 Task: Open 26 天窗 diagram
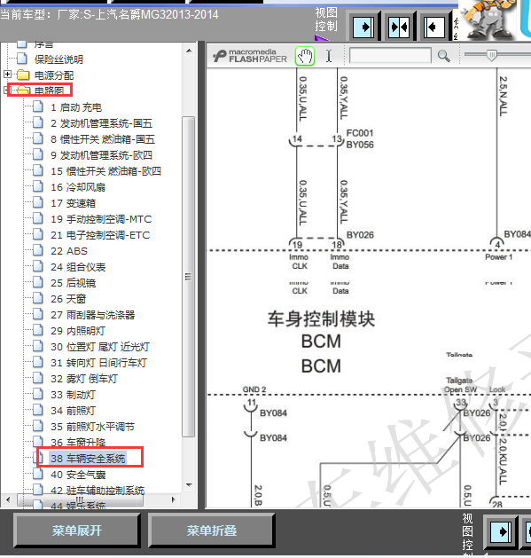68,299
